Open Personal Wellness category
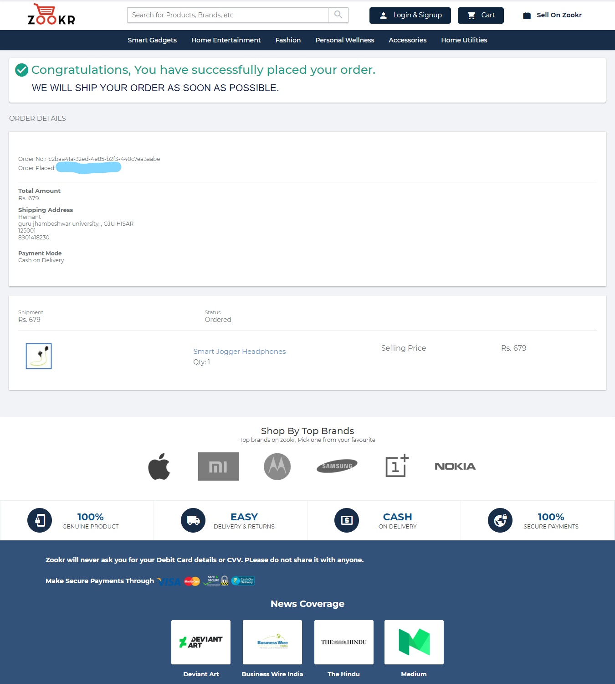 344,40
